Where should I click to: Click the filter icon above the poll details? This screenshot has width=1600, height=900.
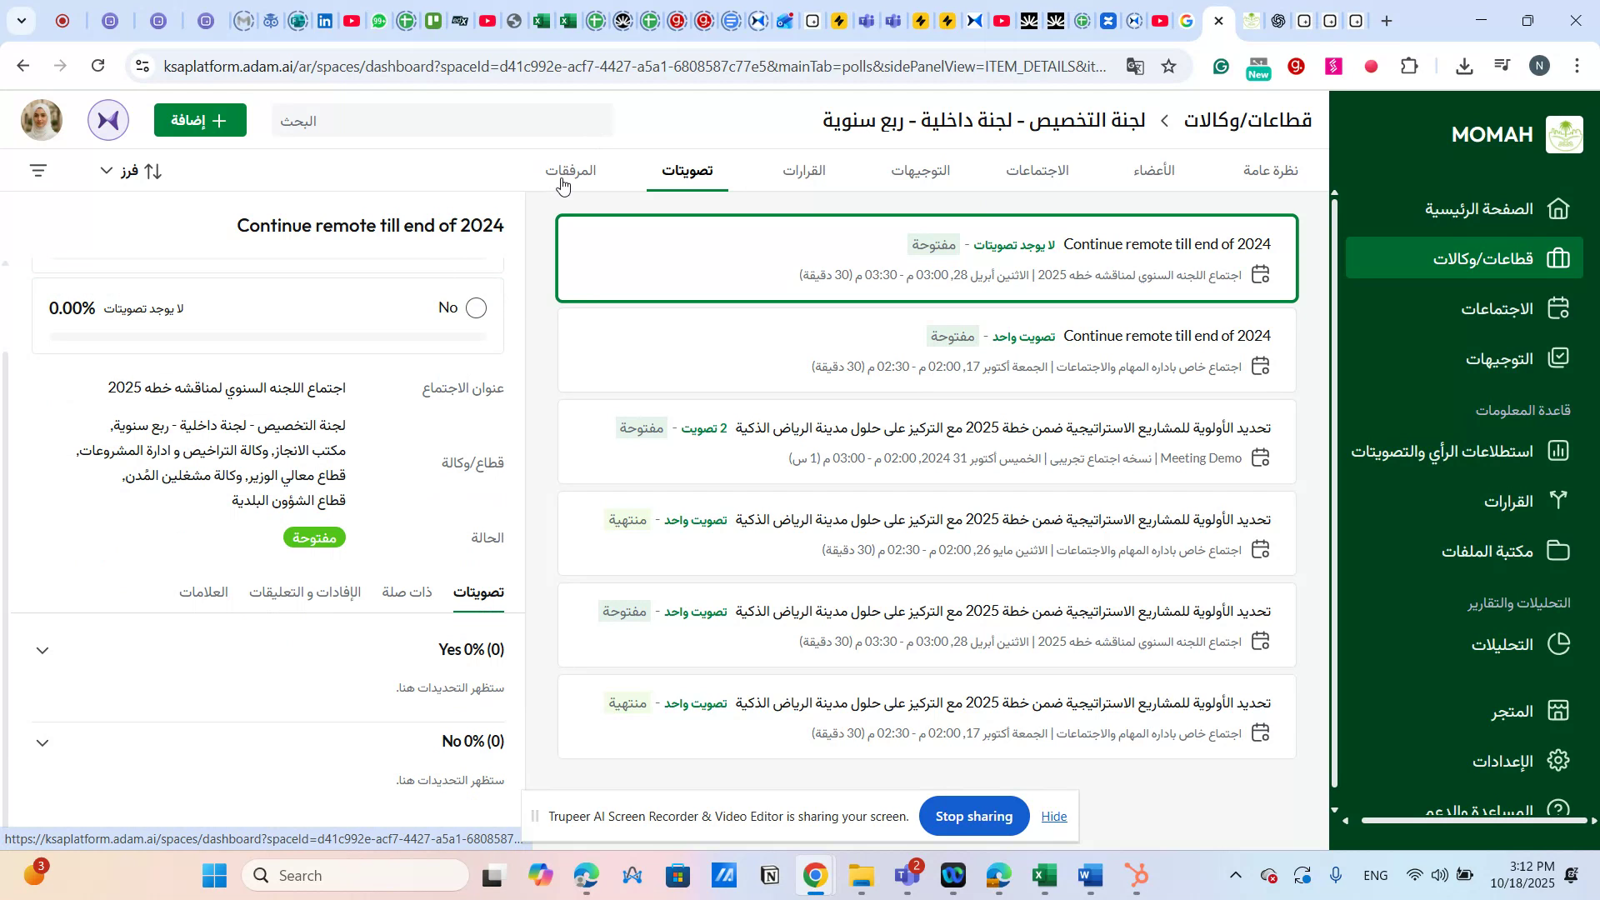(x=38, y=169)
